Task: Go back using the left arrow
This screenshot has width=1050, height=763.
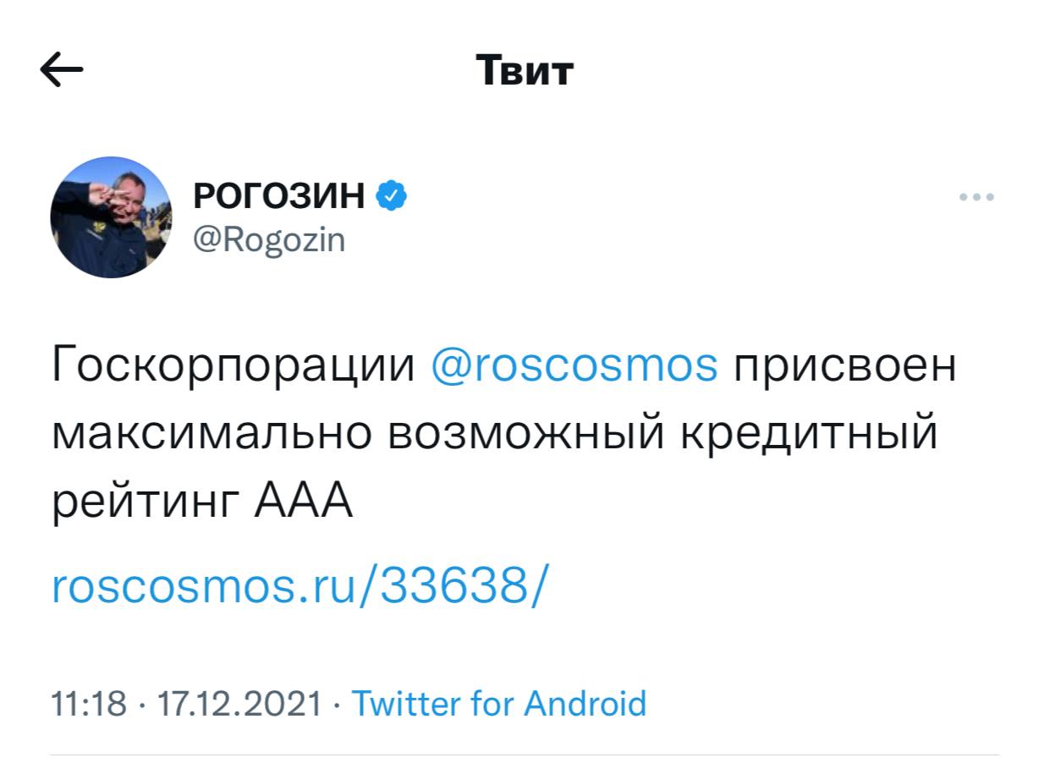Action: point(62,70)
